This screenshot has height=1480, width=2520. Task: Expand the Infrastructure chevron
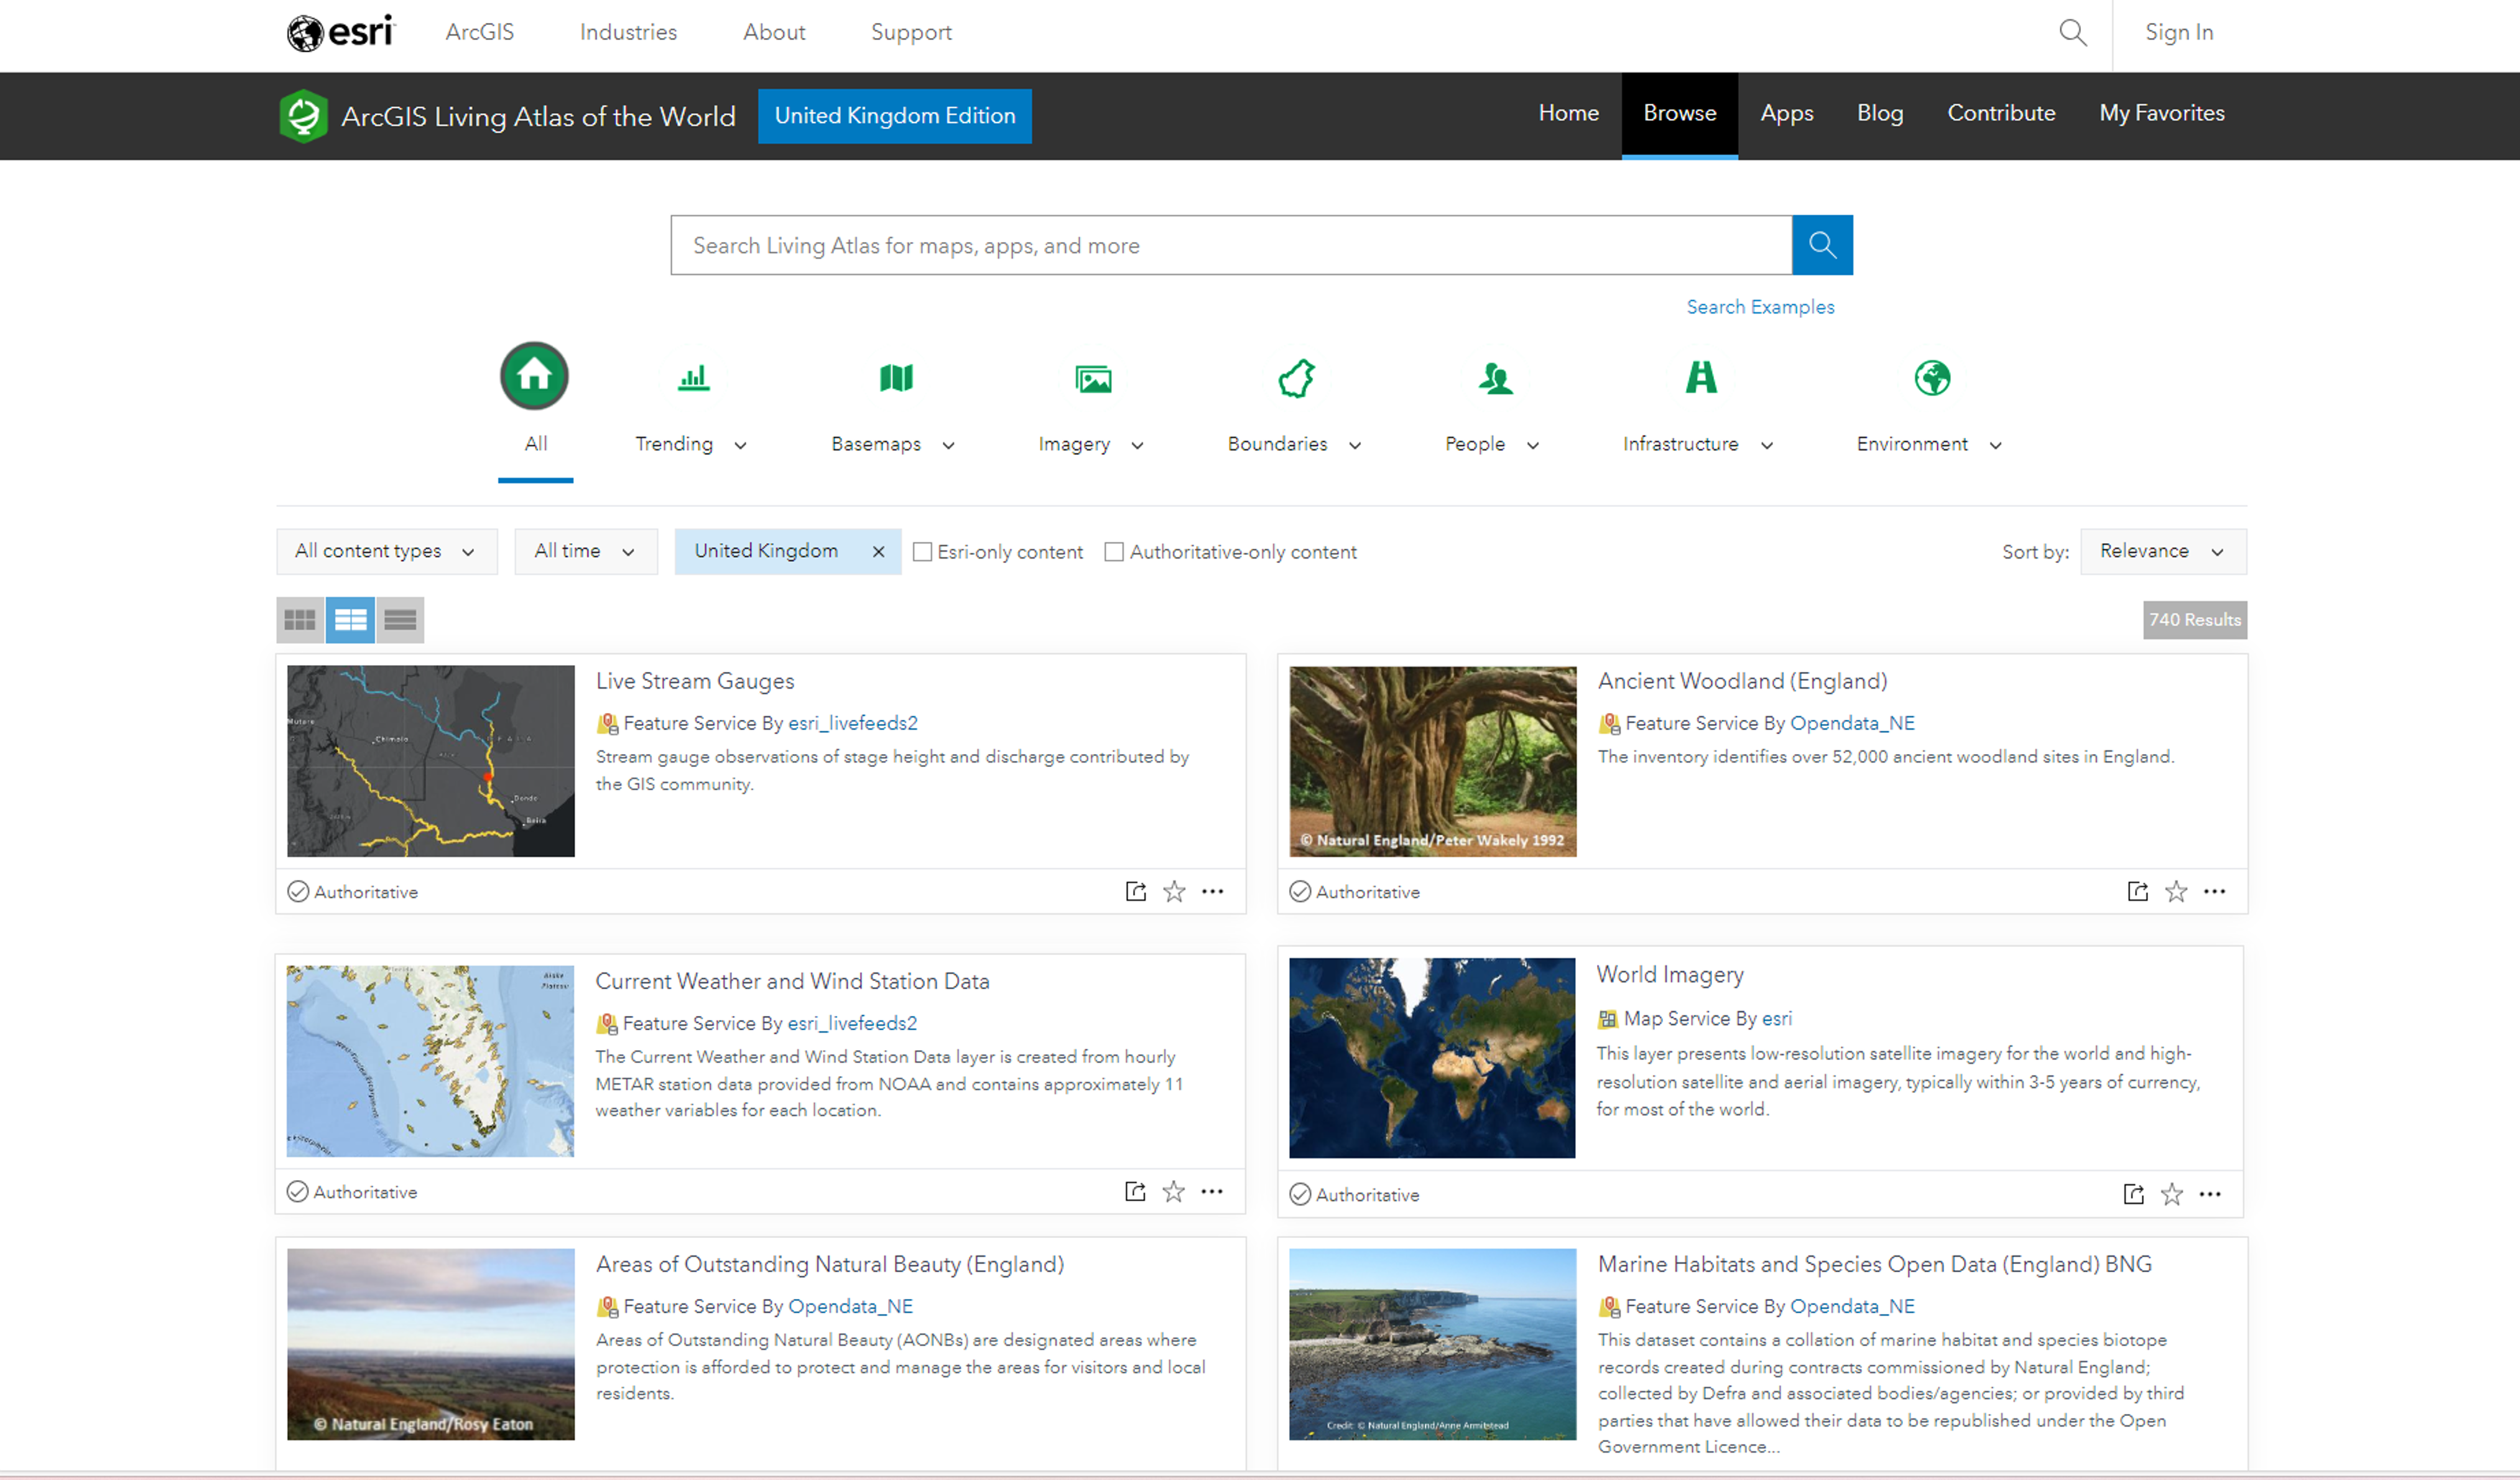click(x=1767, y=446)
